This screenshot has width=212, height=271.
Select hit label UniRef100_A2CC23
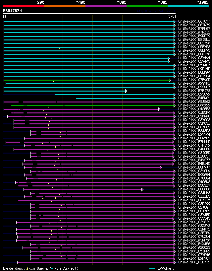click(194, 247)
